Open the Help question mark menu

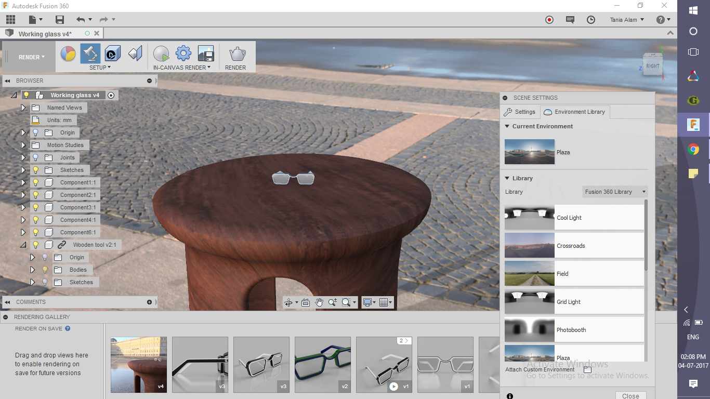(x=663, y=20)
